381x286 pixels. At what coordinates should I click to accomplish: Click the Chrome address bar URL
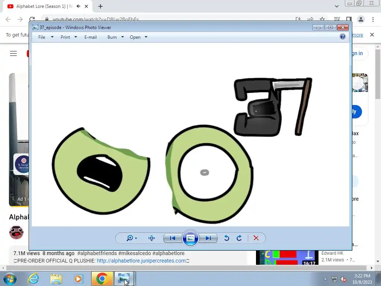[96, 19]
